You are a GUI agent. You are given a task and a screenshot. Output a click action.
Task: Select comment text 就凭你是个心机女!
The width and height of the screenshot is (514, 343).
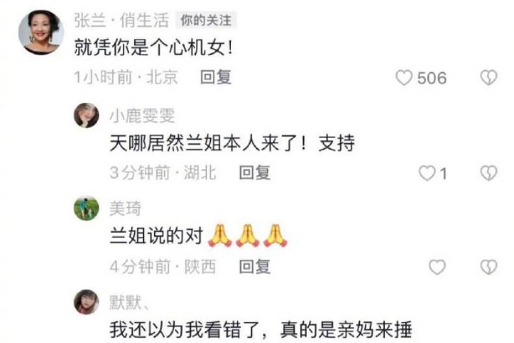click(154, 48)
